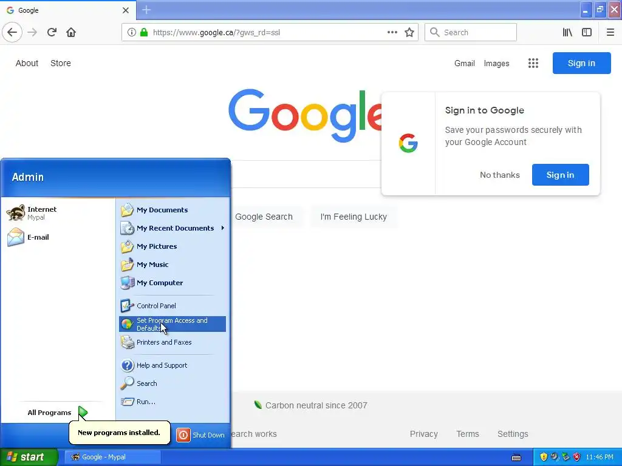Click the Windows start button

(x=29, y=457)
